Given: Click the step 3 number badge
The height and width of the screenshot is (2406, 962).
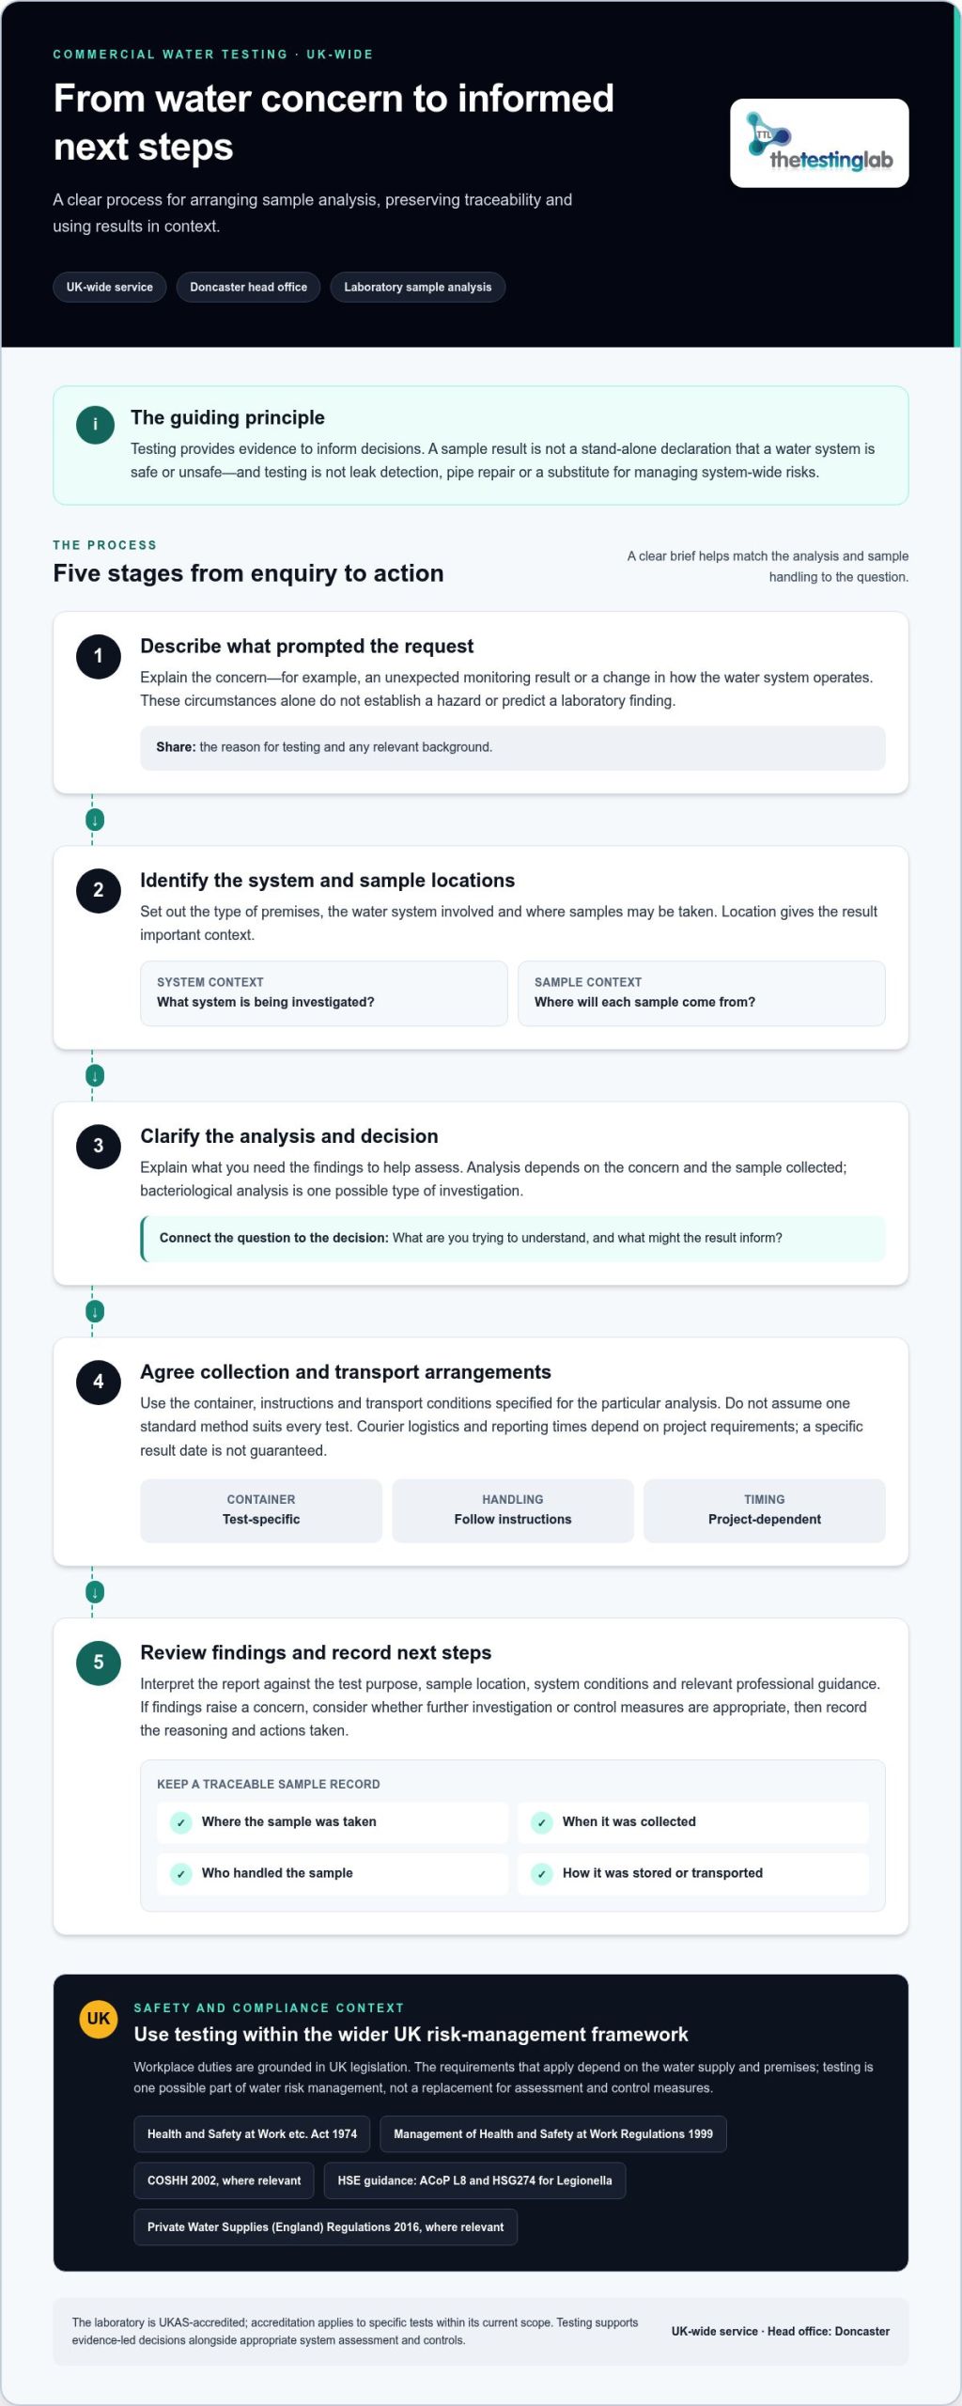Looking at the screenshot, I should click(99, 1146).
